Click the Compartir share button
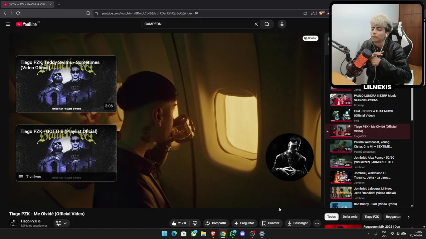 [x=216, y=223]
